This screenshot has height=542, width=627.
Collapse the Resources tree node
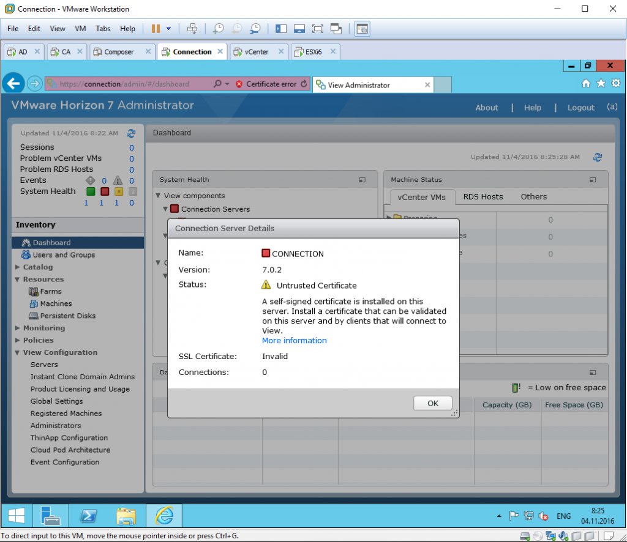pyautogui.click(x=18, y=279)
